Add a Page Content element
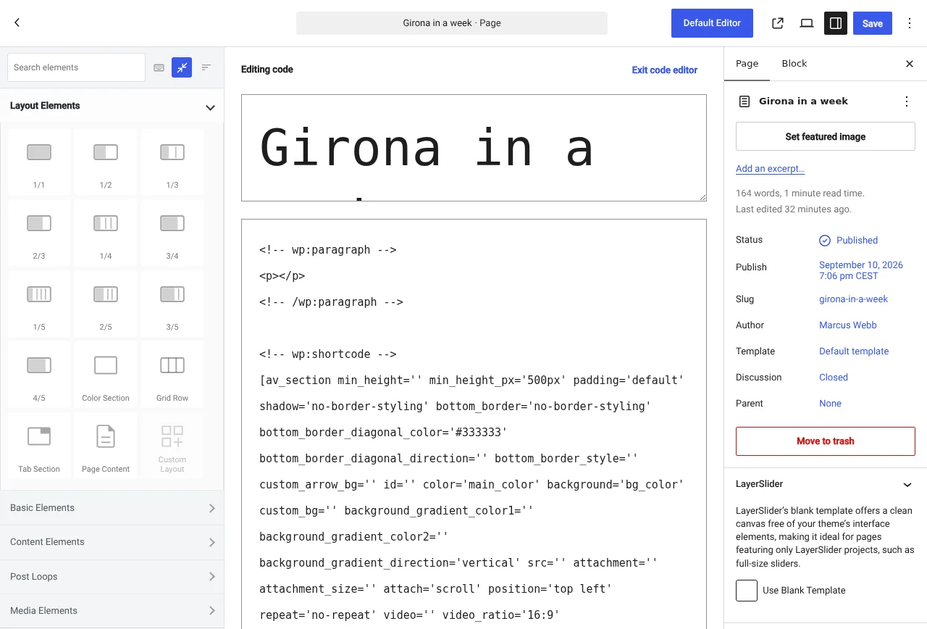Viewport: 927px width, 629px height. pos(106,446)
